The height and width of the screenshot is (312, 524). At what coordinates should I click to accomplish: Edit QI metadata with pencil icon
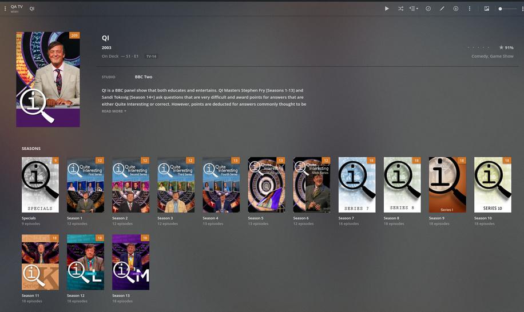(x=442, y=9)
